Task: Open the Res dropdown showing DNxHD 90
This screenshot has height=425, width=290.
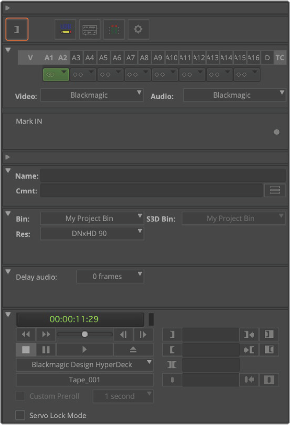Action: pos(92,234)
